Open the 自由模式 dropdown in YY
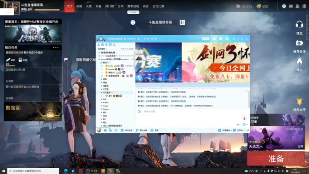Image resolution: width=309 pixels, height=174 pixels. click(102, 49)
